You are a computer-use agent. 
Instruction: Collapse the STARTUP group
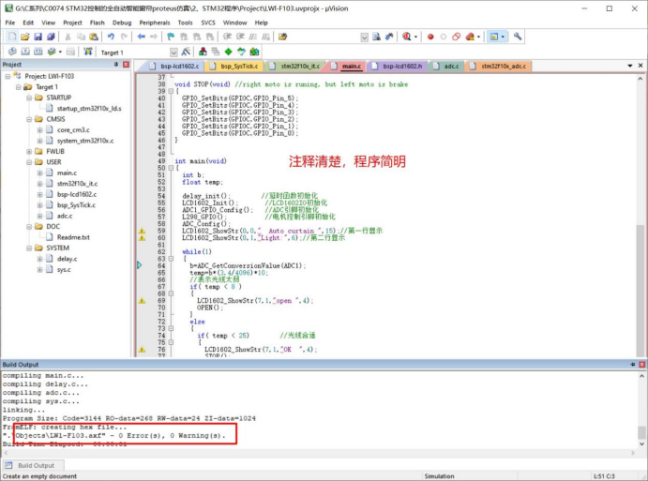pos(29,98)
